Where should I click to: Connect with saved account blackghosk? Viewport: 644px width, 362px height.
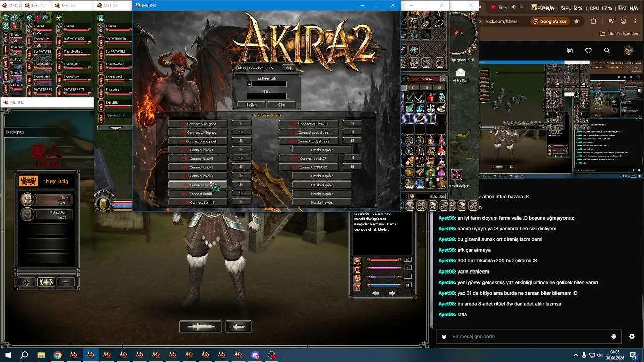(198, 141)
